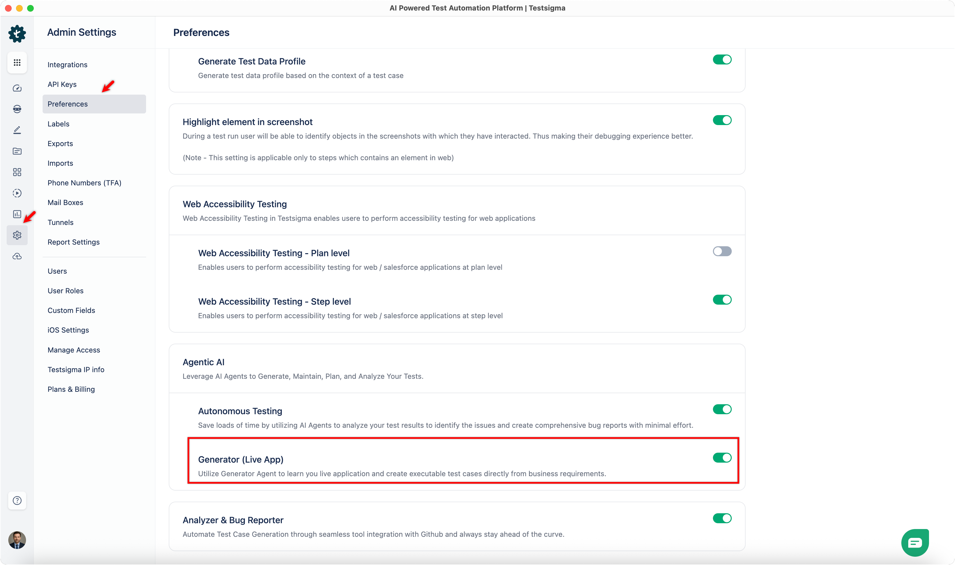Open the chat support widget
Screen dimensions: 955x565
915,542
